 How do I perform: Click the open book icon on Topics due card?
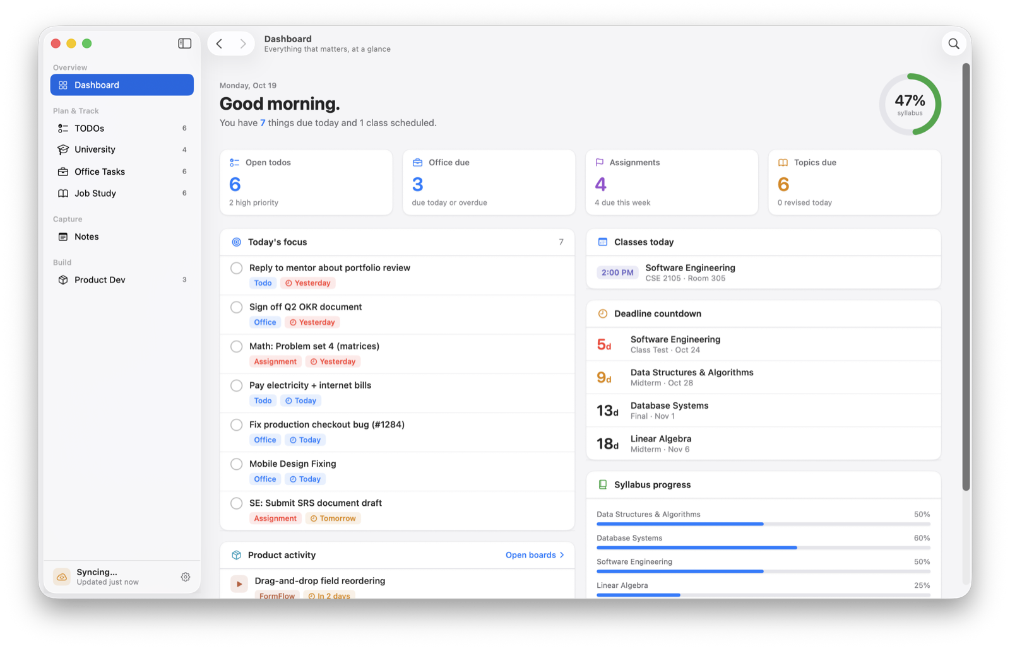tap(783, 163)
